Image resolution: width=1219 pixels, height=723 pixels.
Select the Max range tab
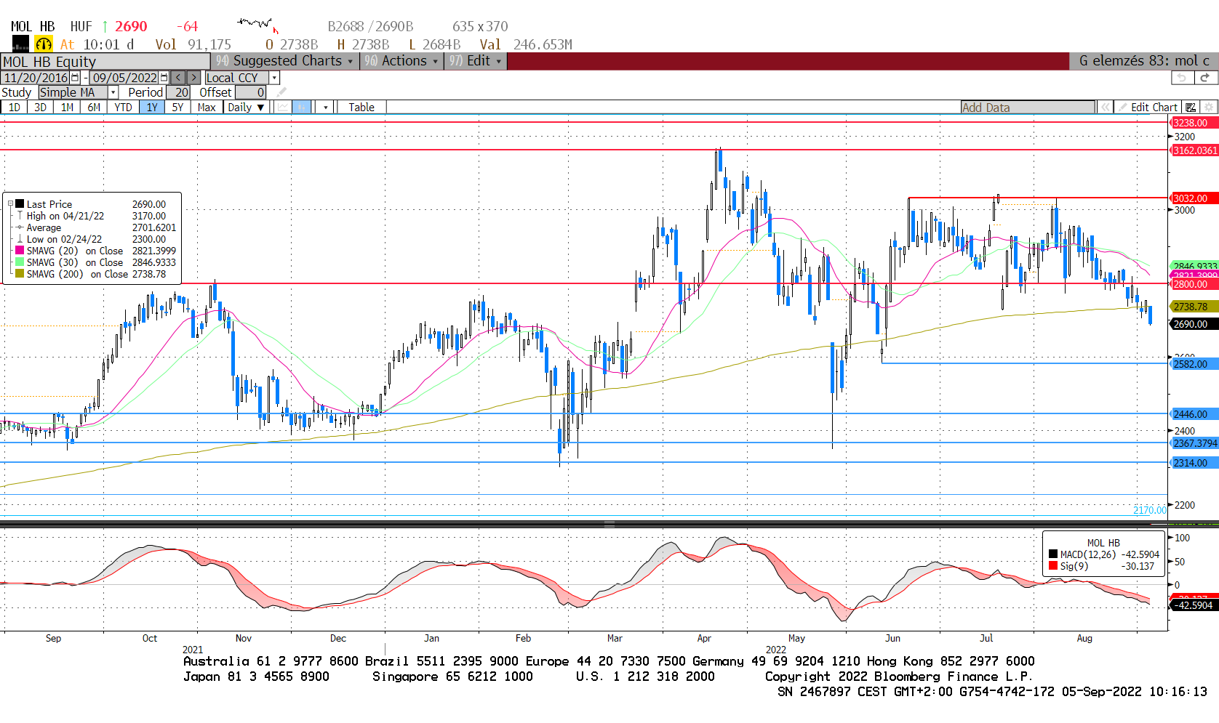coord(207,107)
